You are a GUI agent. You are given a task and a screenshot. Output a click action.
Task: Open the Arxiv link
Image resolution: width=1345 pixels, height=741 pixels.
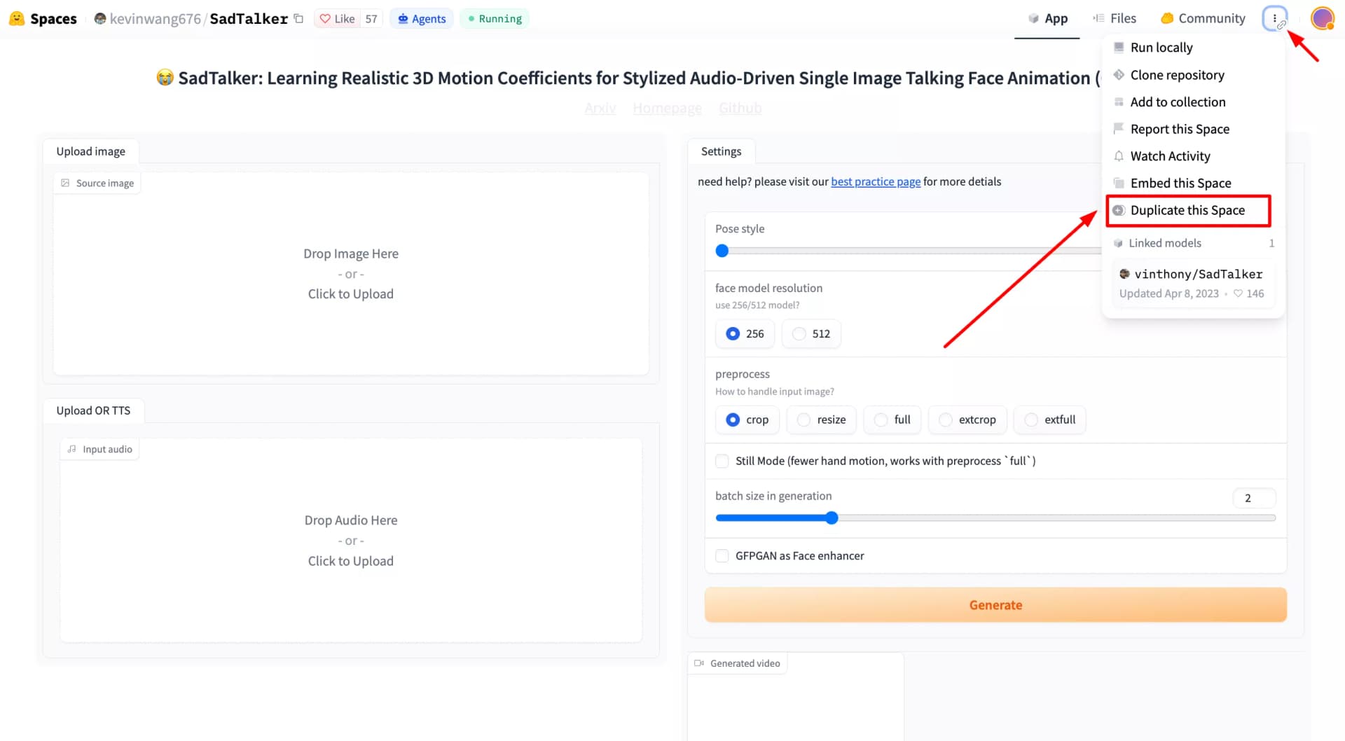tap(600, 109)
